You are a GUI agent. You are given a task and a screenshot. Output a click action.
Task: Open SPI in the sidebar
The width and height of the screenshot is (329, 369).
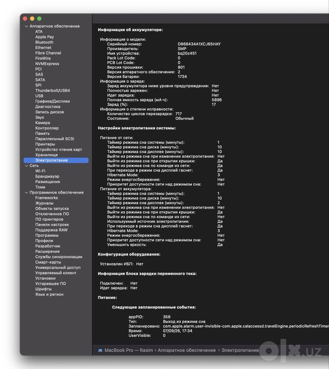click(x=38, y=85)
